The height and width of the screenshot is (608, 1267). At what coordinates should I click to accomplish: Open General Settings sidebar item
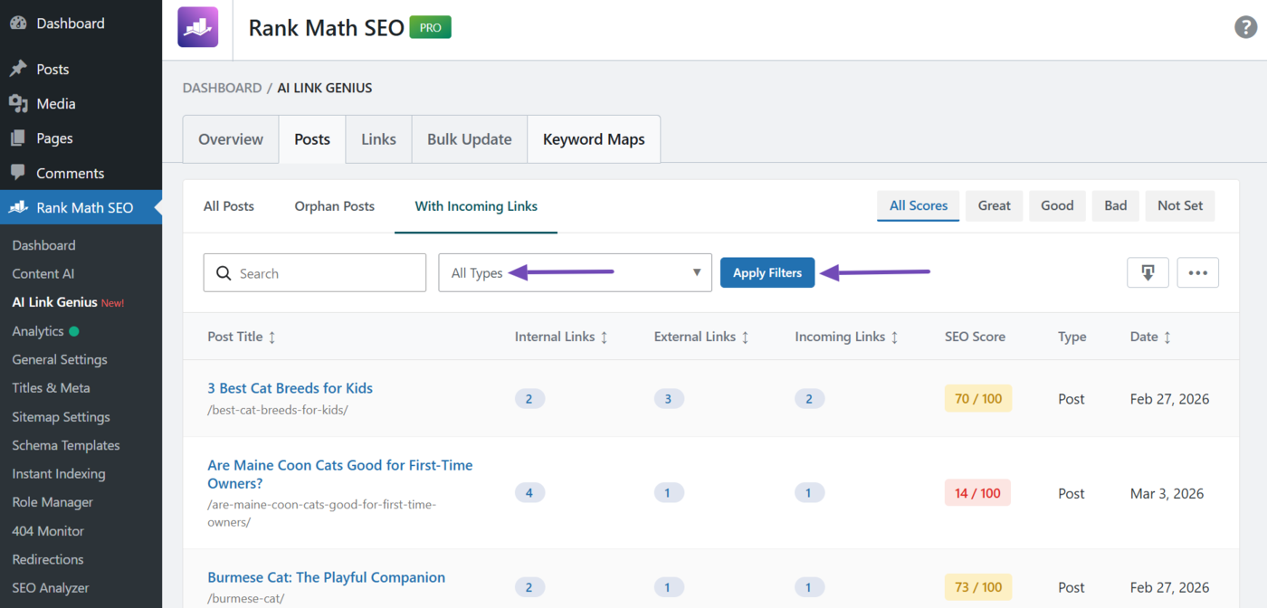[60, 359]
